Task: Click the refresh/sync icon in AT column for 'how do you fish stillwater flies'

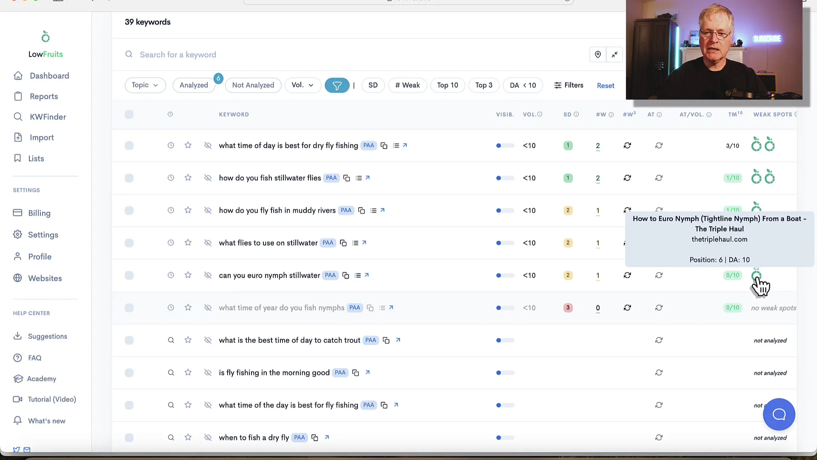Action: click(627, 178)
